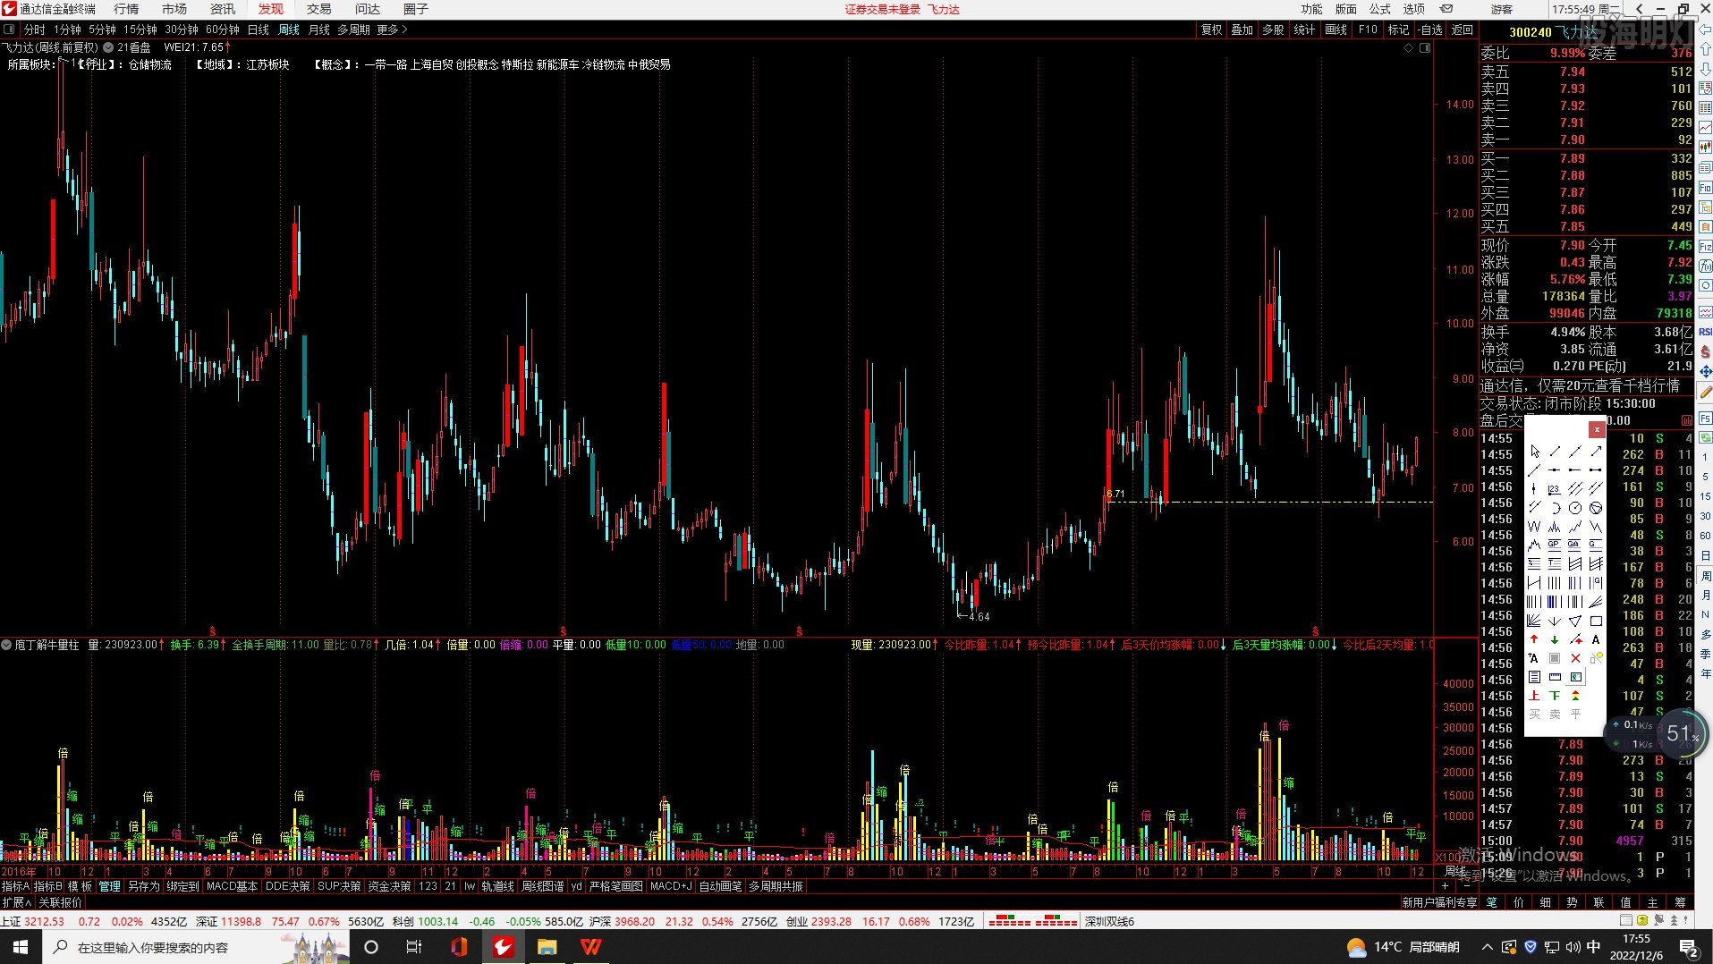This screenshot has width=1713, height=964.
Task: Select the letter A text annotation tool
Action: [1596, 639]
